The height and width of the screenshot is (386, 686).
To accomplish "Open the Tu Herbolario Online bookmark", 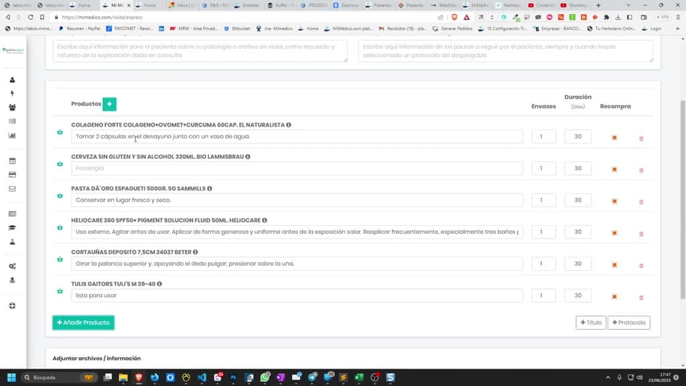I will (612, 28).
